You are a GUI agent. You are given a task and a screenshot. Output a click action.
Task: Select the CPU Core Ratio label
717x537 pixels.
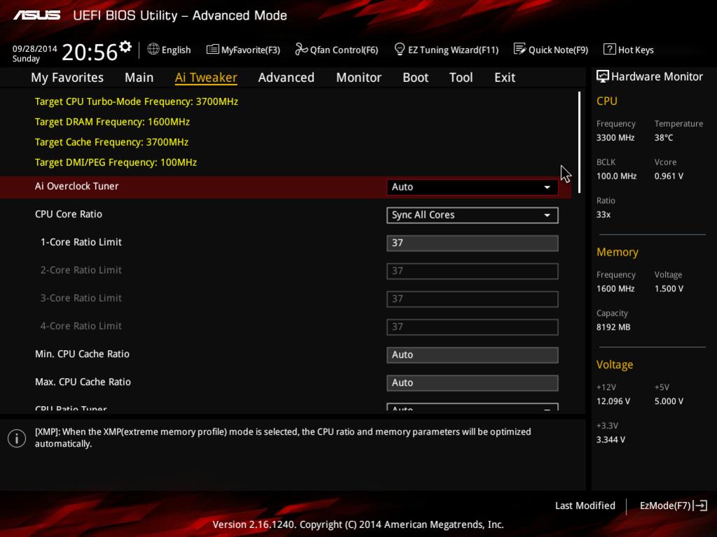[x=69, y=214]
